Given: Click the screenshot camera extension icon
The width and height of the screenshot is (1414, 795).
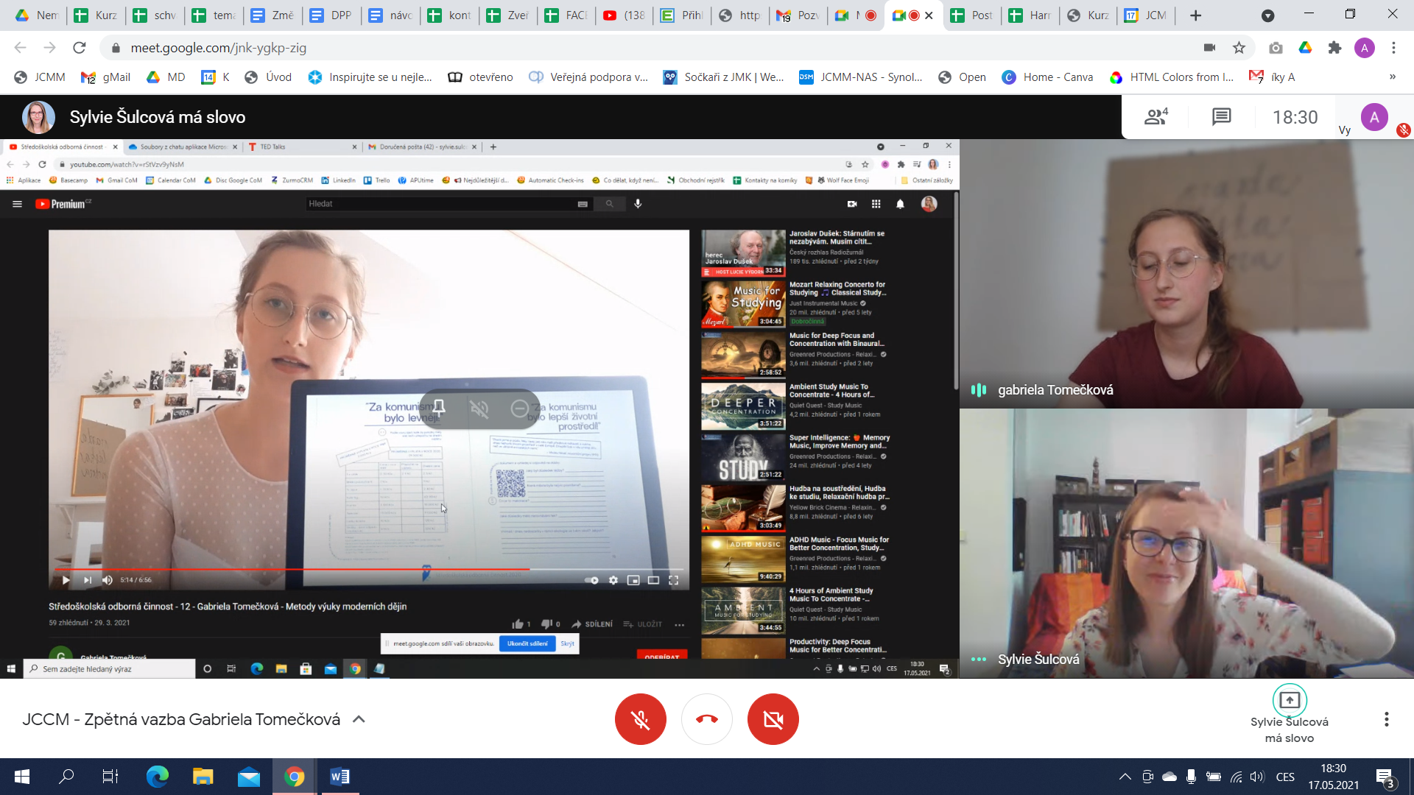Looking at the screenshot, I should pos(1276,48).
